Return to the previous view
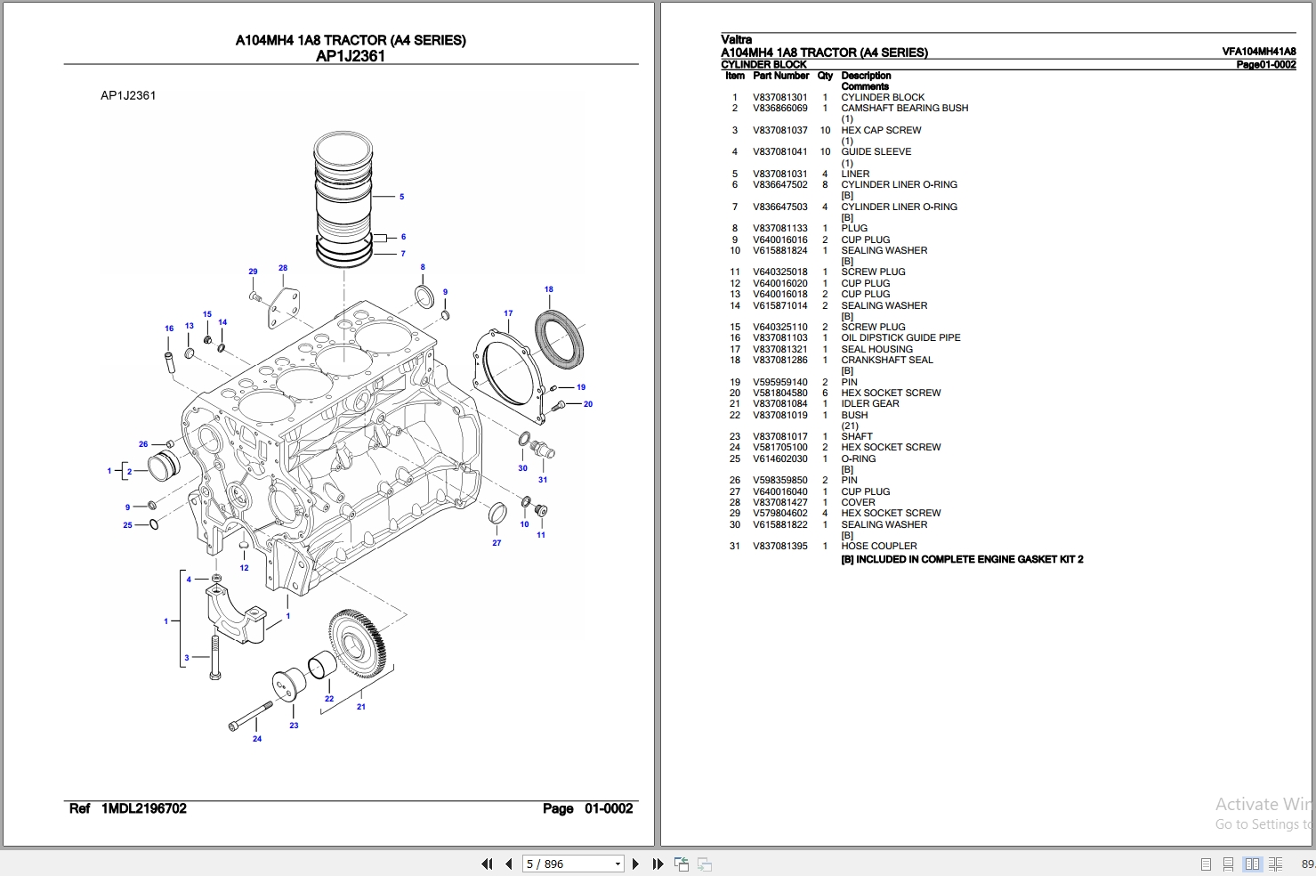Screen dimensions: 1316x876 pyautogui.click(x=682, y=864)
